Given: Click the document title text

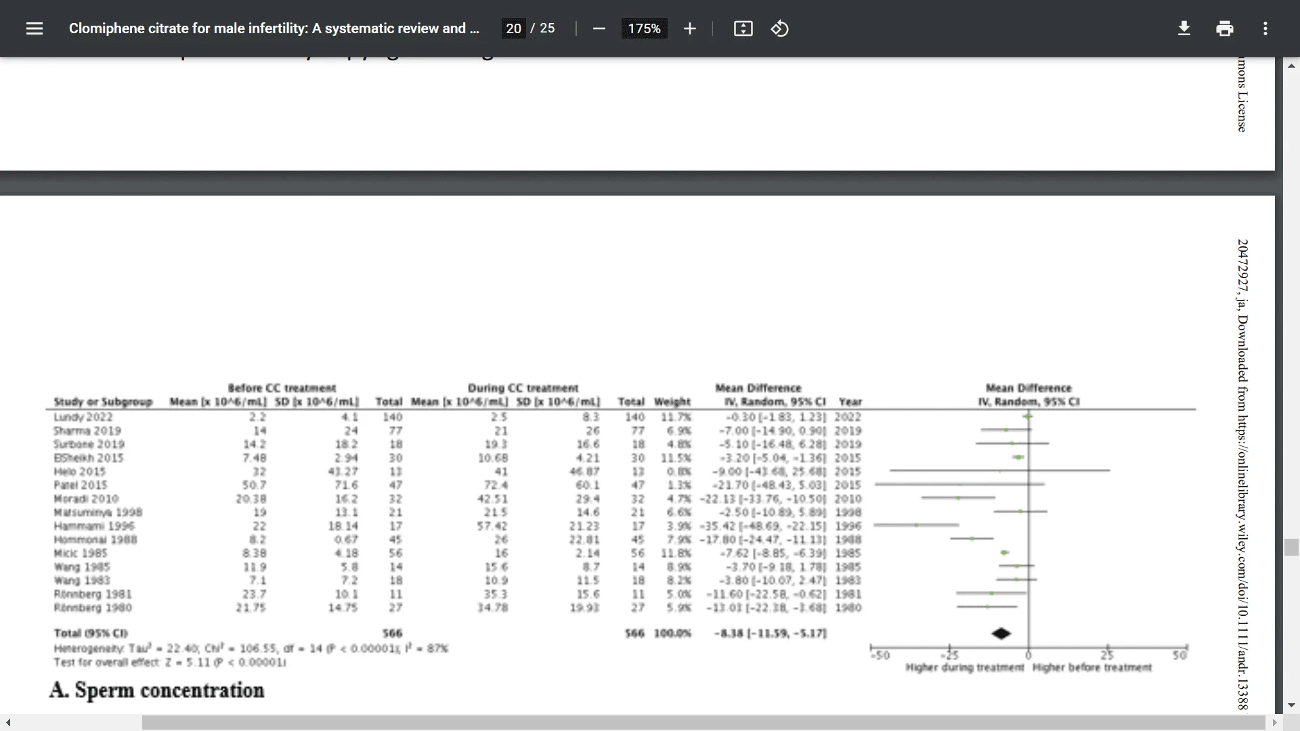Looking at the screenshot, I should coord(274,28).
